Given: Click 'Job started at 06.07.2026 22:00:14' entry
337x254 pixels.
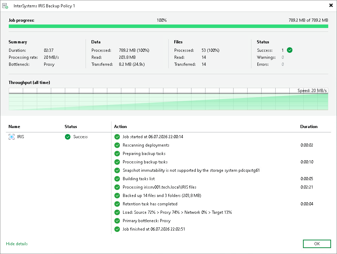Looking at the screenshot, I should pos(153,137).
